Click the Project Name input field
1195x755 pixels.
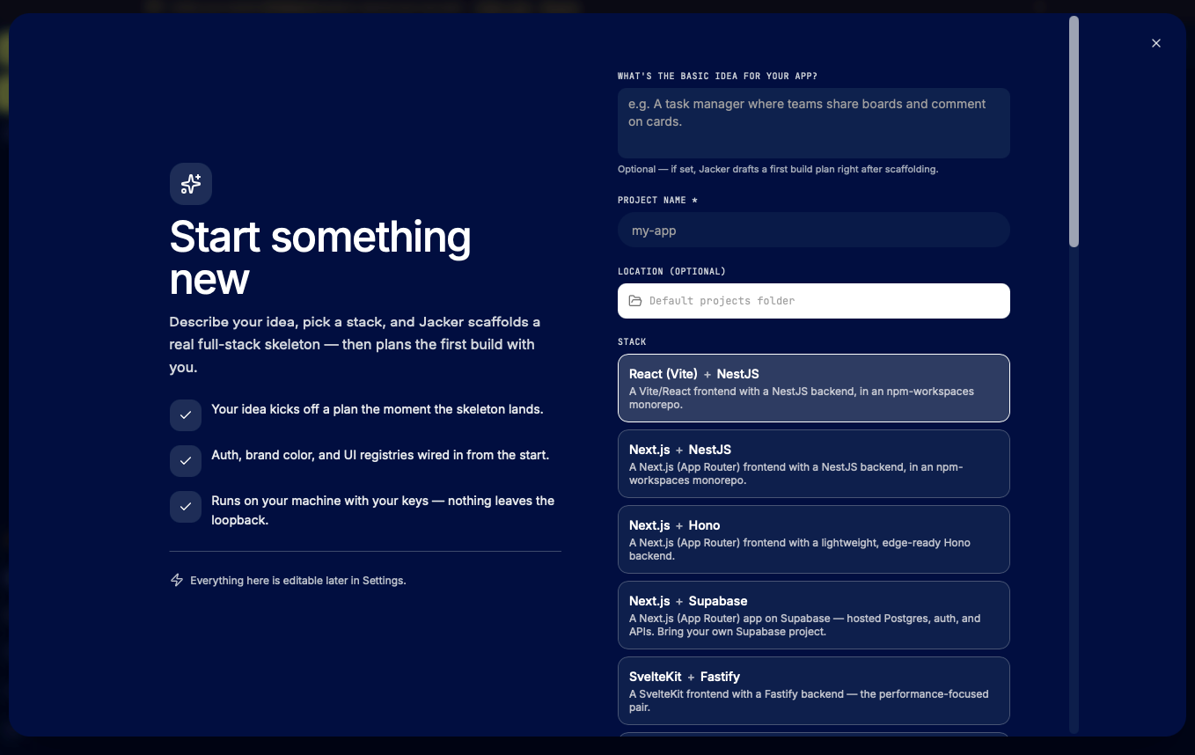[x=814, y=231]
